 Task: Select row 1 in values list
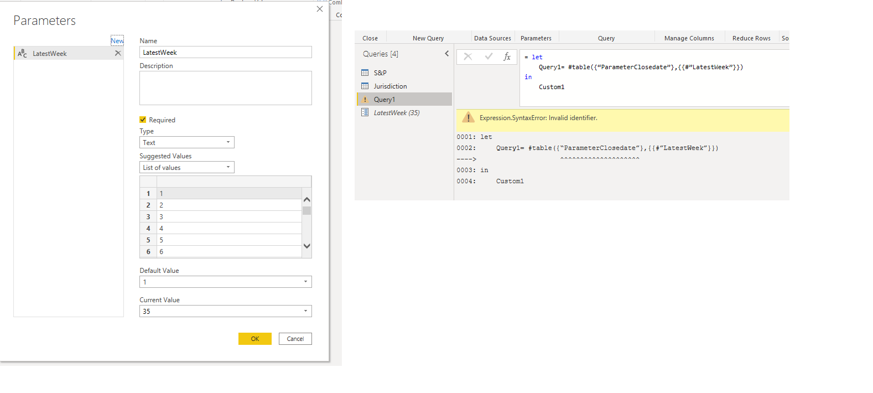(221, 193)
